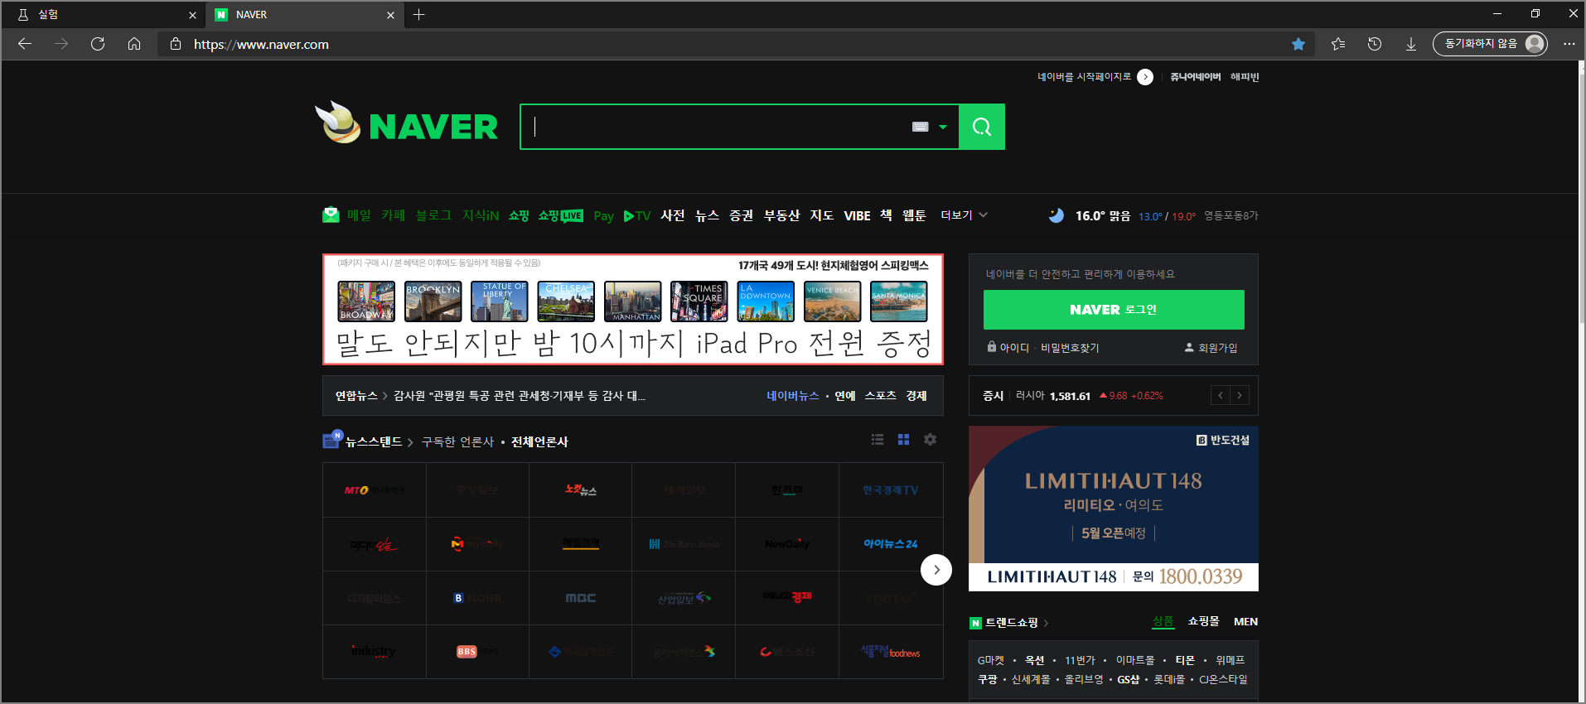Open 카페 from service menu

393,215
